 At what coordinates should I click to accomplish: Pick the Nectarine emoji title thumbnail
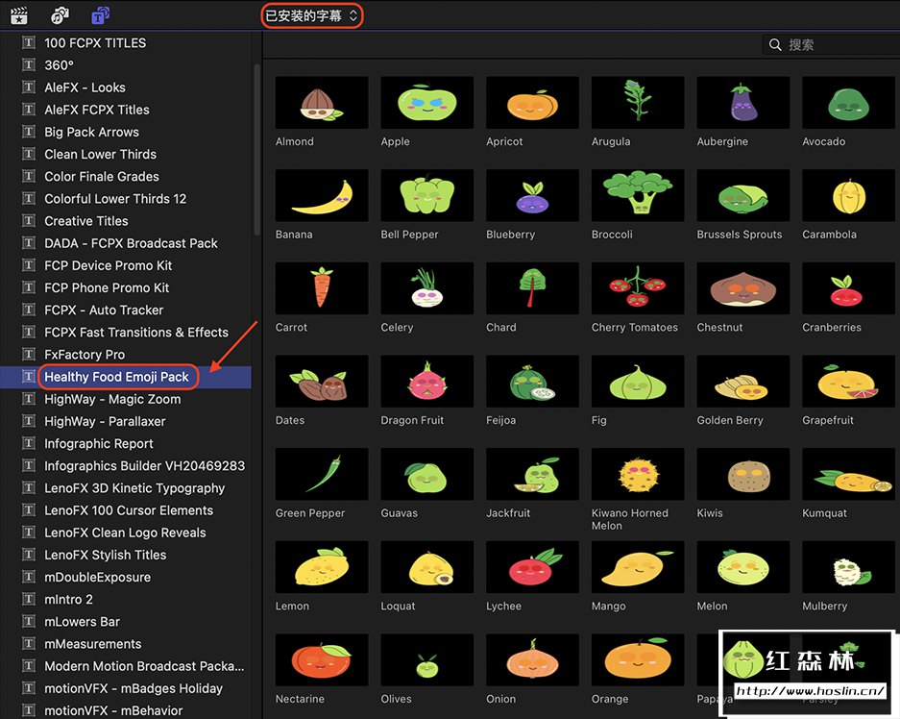pos(322,659)
